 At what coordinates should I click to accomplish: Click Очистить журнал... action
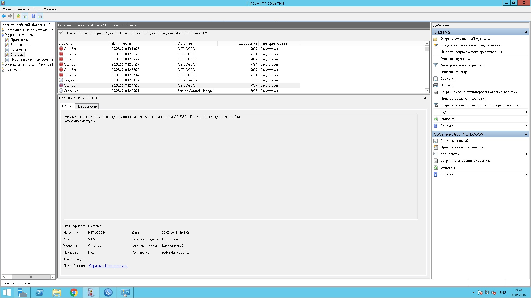455,59
